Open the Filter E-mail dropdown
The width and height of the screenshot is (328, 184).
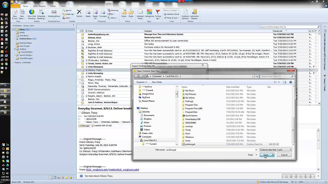tap(172, 18)
